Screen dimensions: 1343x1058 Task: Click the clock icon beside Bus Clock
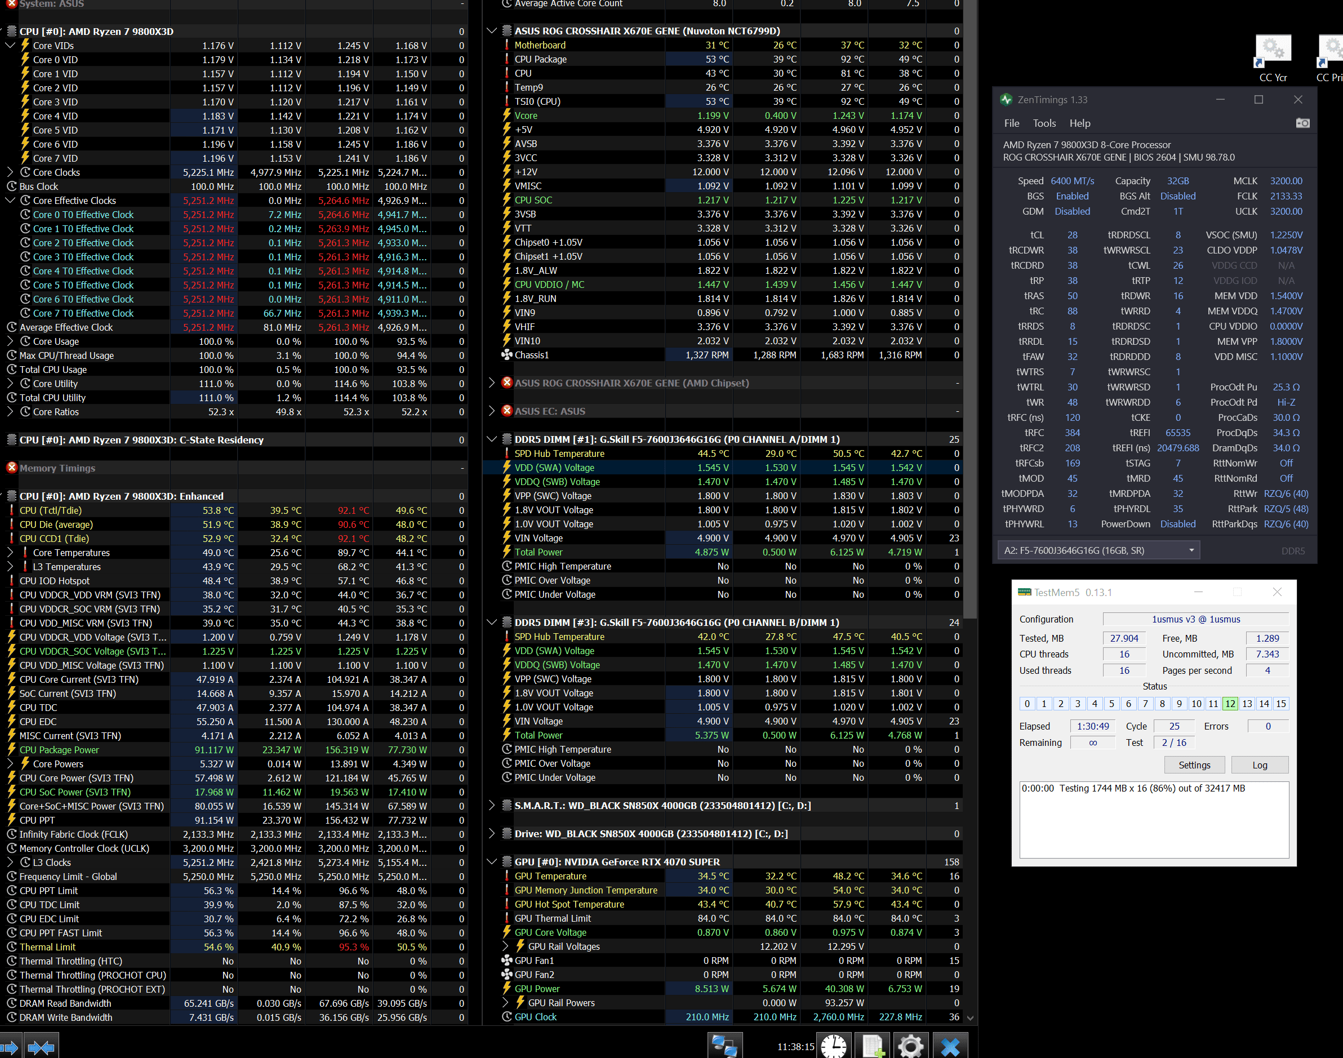click(x=11, y=186)
